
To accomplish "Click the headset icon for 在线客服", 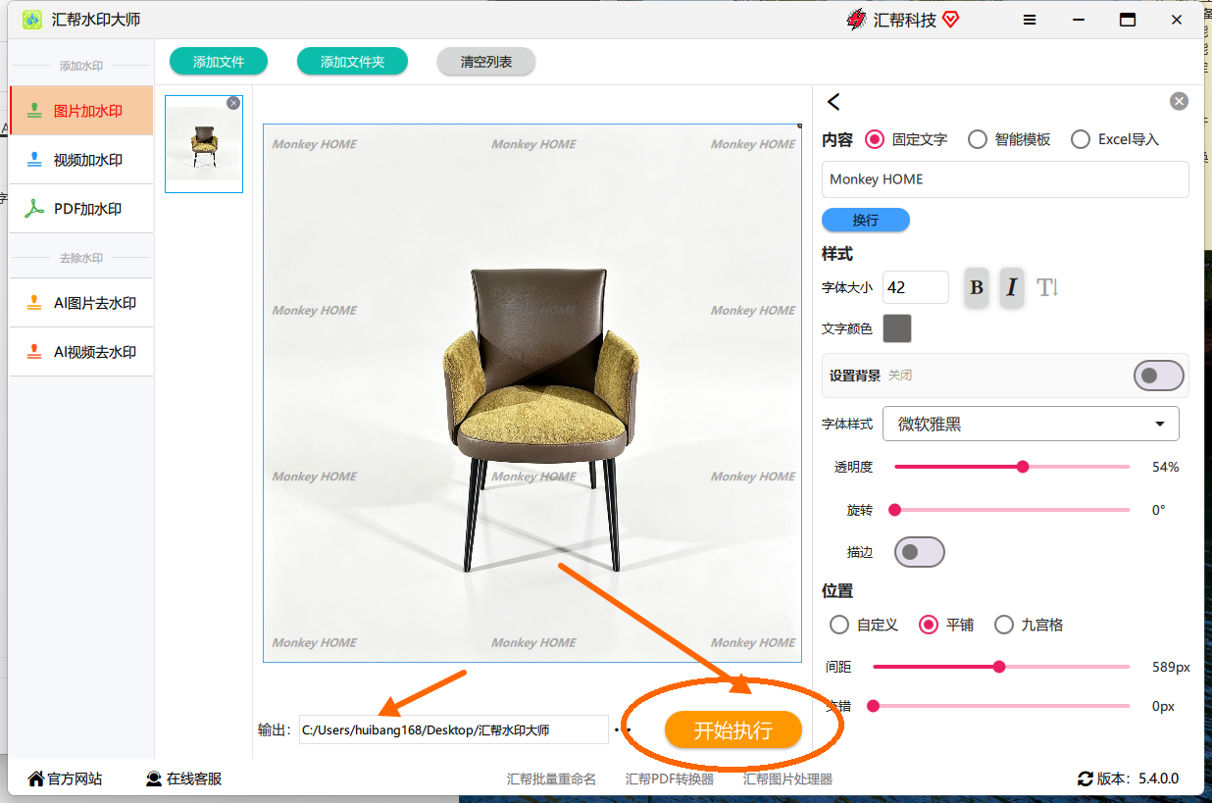I will (154, 778).
